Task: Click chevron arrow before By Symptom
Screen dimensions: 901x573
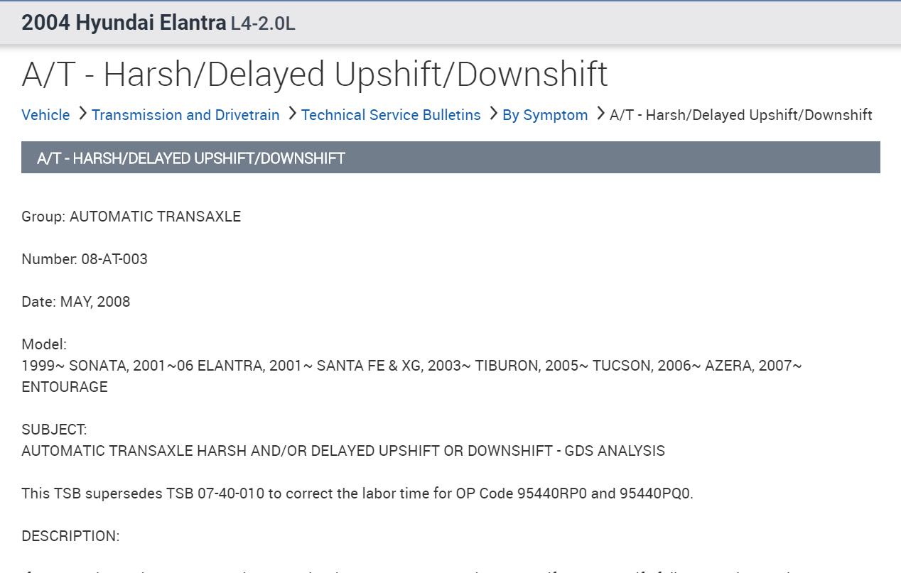Action: coord(493,114)
